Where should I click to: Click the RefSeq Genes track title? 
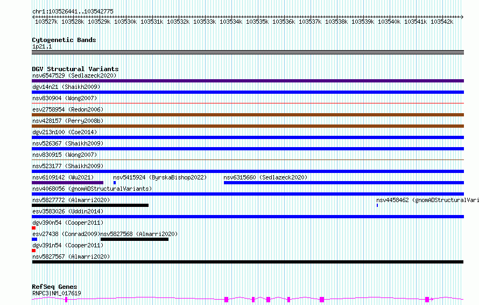pyautogui.click(x=54, y=287)
